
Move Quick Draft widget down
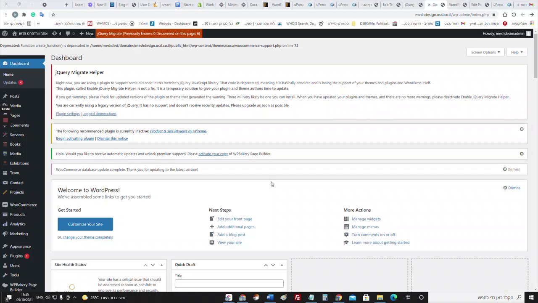pos(273,265)
